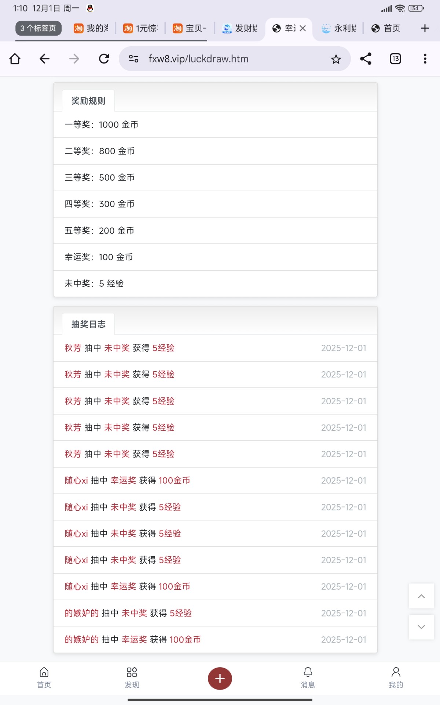Viewport: 440px width, 705px height.
Task: Open 消息 notifications in bottom bar
Action: (x=308, y=677)
